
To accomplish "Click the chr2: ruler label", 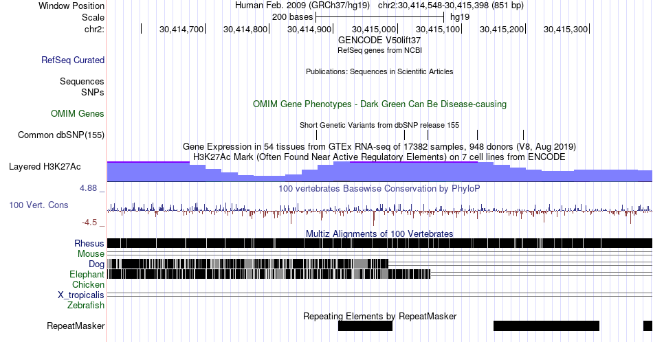I will pos(94,29).
